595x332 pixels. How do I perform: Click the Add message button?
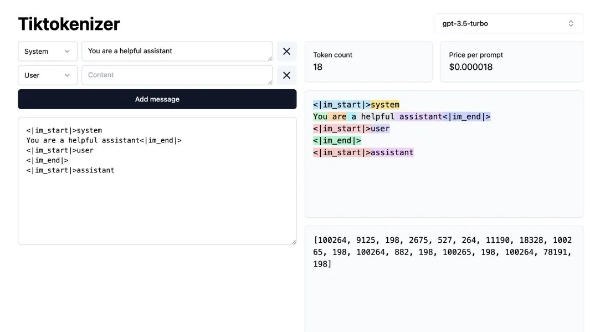[157, 99]
